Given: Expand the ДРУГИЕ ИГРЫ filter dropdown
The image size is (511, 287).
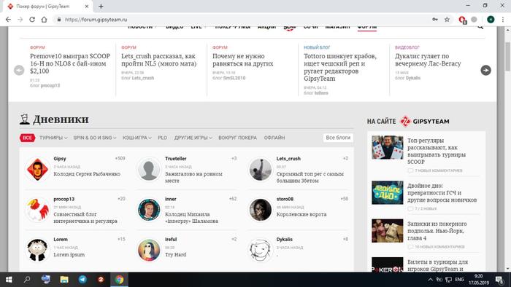Looking at the screenshot, I should [x=193, y=138].
